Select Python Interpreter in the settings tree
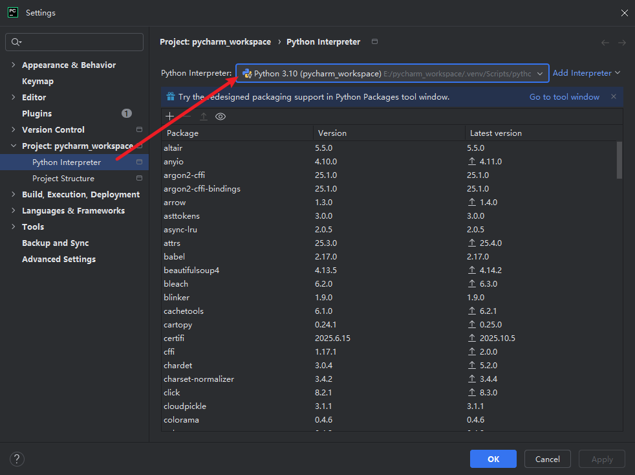Image resolution: width=635 pixels, height=475 pixels. 67,162
